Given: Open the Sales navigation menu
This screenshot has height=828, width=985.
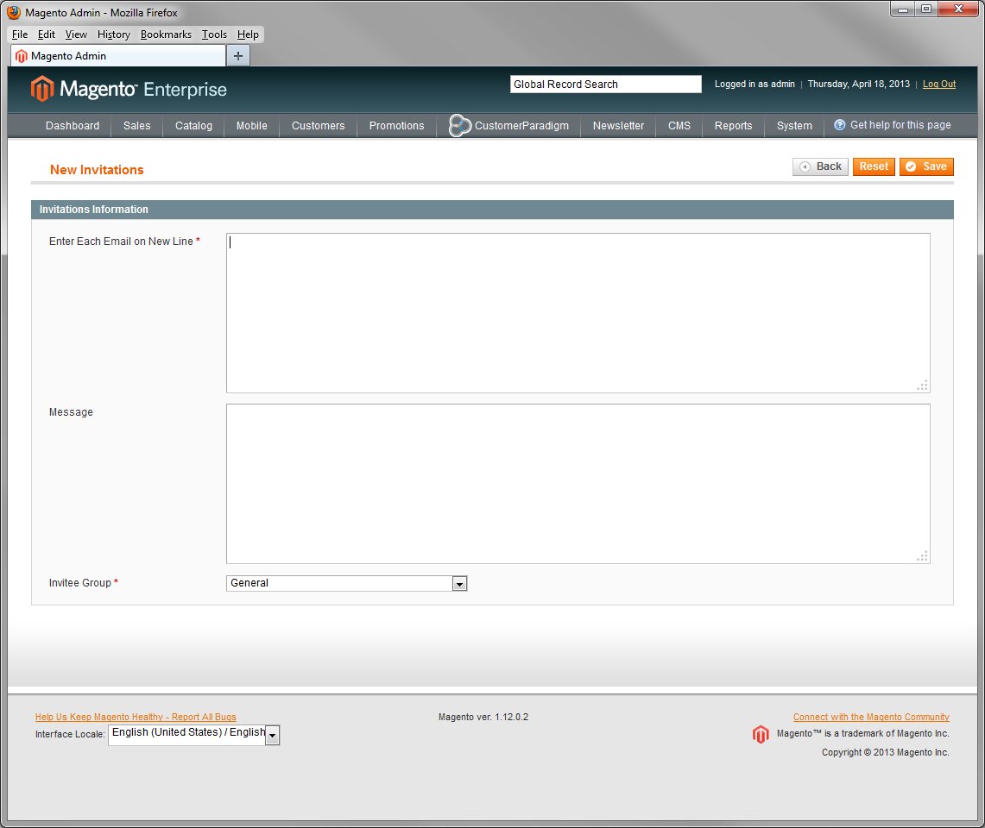Looking at the screenshot, I should [x=137, y=126].
